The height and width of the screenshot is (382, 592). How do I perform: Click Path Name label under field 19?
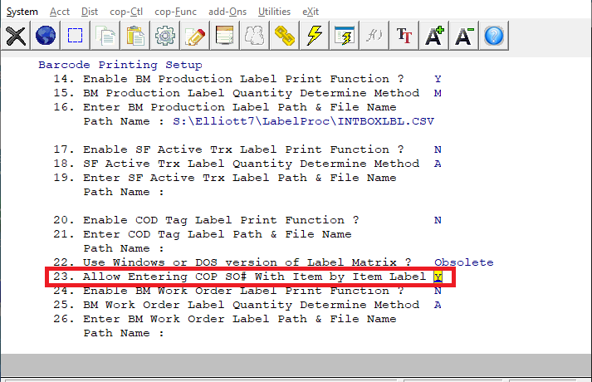coord(124,192)
